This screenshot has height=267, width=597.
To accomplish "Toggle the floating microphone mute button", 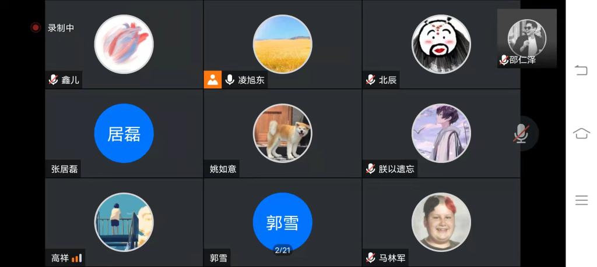I will point(521,133).
